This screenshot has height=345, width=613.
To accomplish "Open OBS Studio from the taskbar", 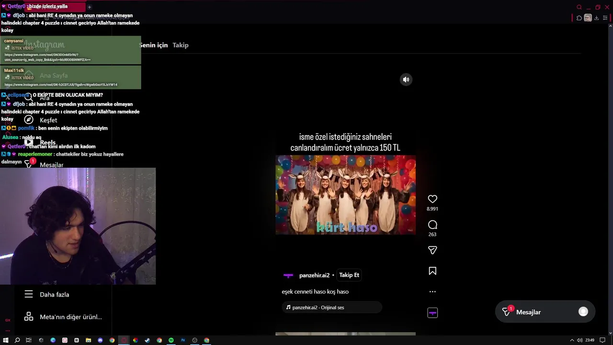I will (x=194, y=340).
